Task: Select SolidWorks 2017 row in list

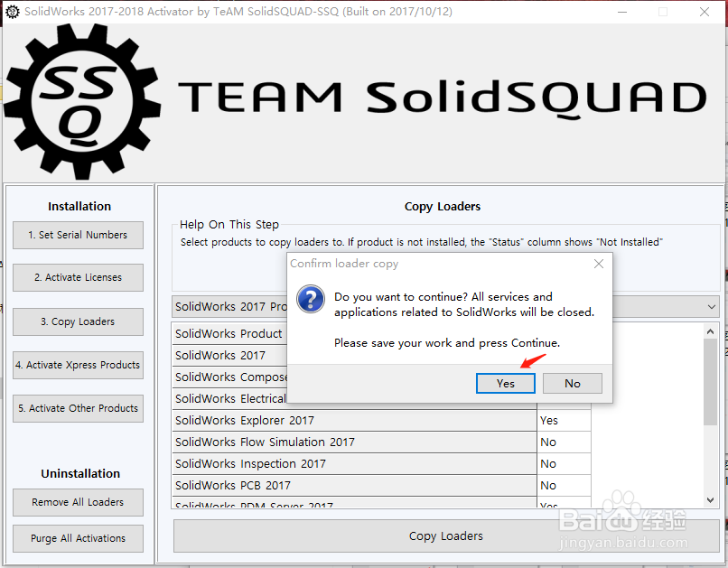Action: [229, 356]
